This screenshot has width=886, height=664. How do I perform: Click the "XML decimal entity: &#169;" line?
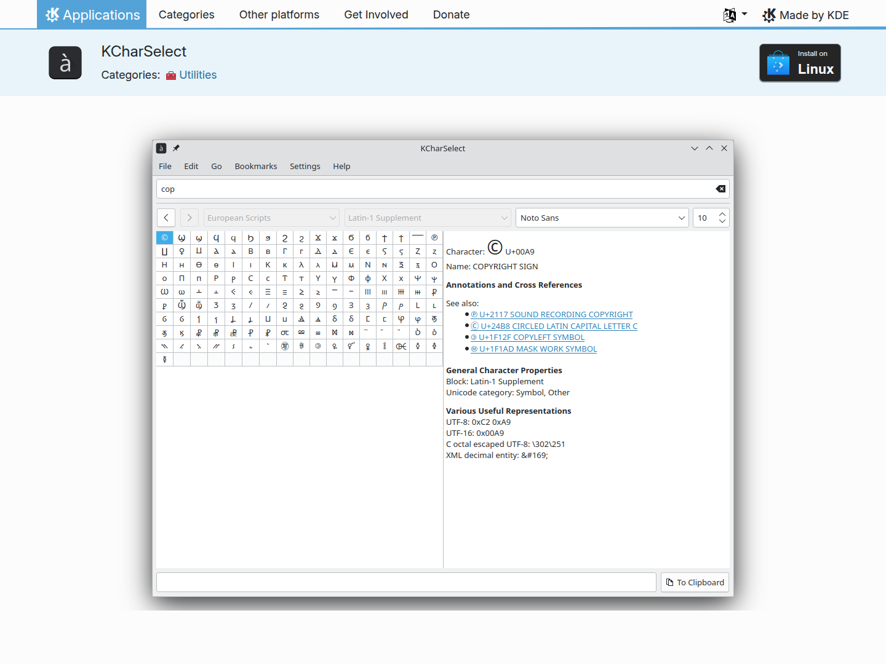(497, 456)
